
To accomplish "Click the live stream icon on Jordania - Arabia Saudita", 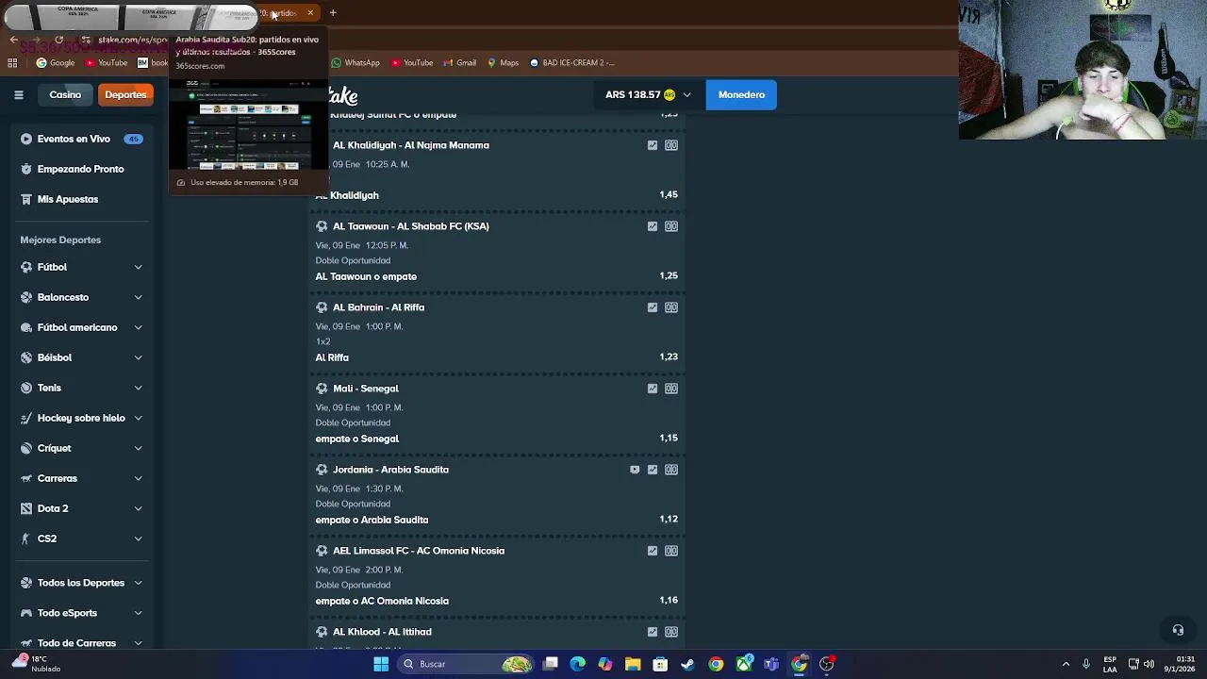I will (635, 470).
